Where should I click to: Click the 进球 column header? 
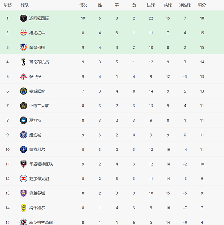click(151, 5)
